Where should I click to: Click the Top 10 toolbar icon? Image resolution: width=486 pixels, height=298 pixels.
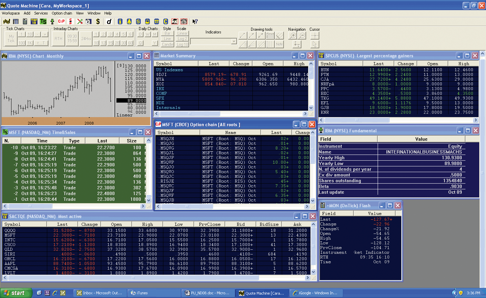click(34, 21)
